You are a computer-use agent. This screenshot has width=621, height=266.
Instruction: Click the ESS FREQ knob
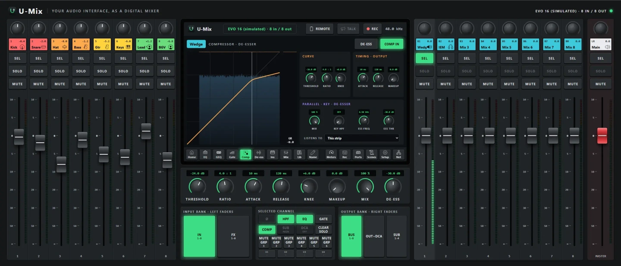(364, 121)
